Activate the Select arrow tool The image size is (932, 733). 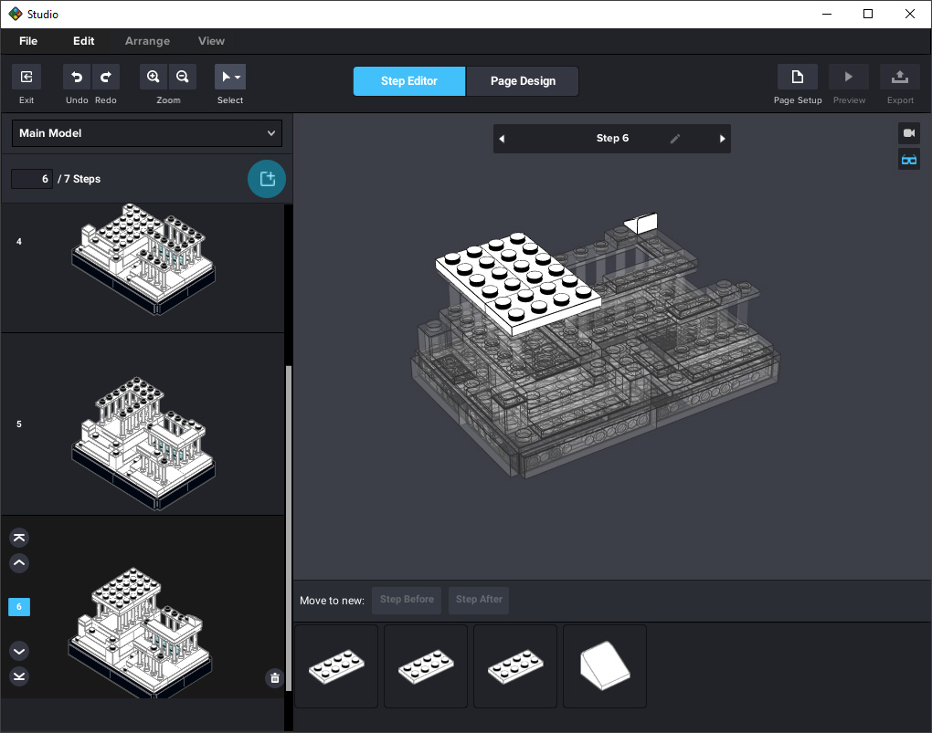pos(226,77)
